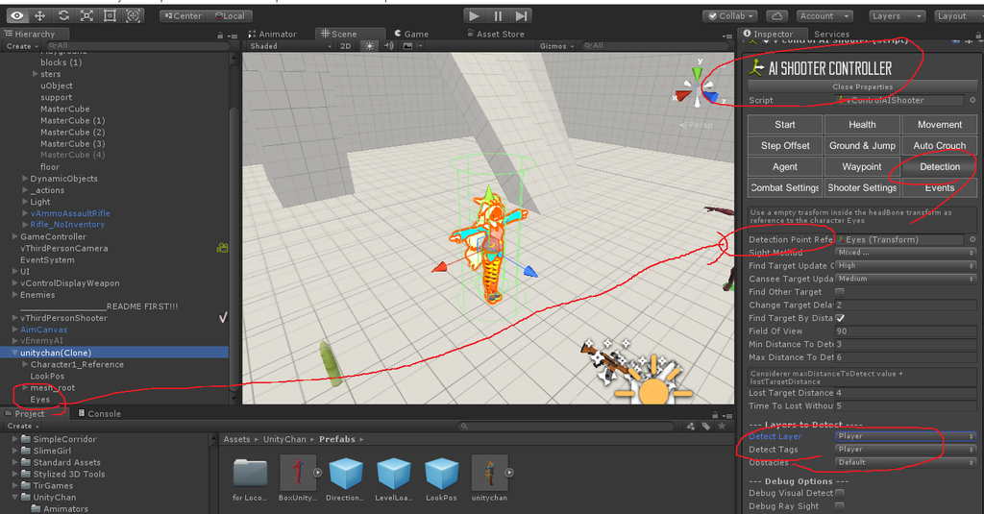Expand the GameController object
Image resolution: width=984 pixels, height=514 pixels.
[x=14, y=236]
